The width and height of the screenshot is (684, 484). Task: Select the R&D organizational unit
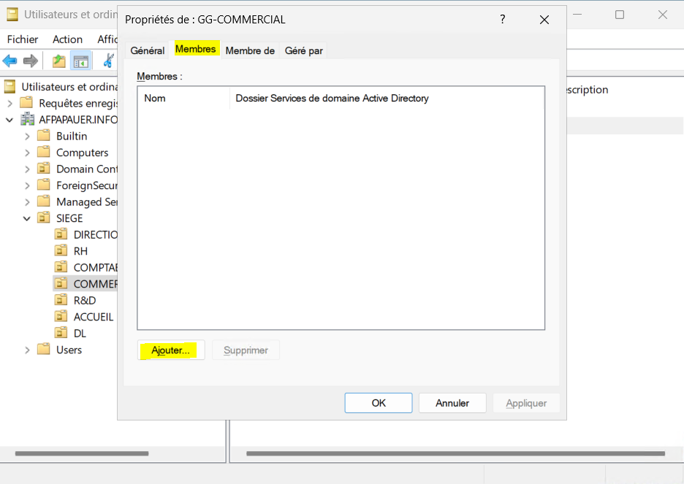tap(84, 300)
